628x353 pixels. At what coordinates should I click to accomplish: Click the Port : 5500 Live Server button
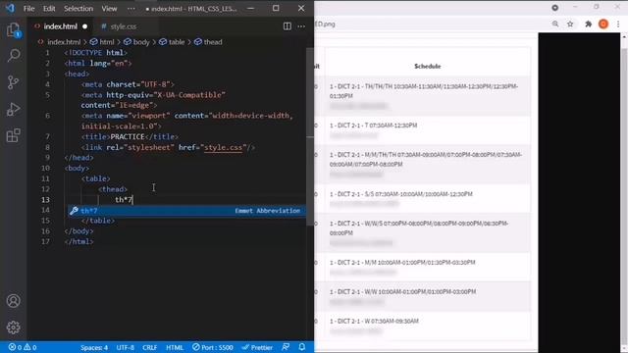click(x=212, y=347)
